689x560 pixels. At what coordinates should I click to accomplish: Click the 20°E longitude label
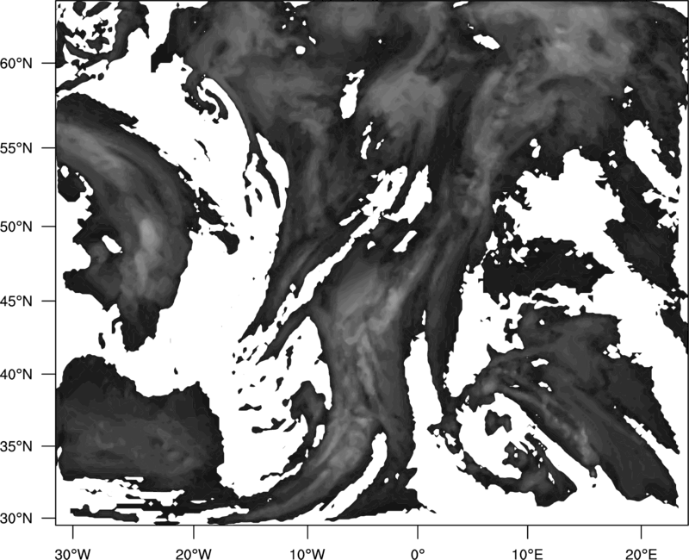[641, 554]
